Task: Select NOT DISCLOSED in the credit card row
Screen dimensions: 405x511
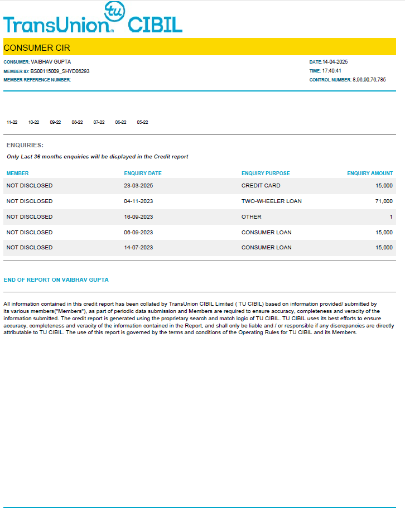Action: pyautogui.click(x=30, y=185)
